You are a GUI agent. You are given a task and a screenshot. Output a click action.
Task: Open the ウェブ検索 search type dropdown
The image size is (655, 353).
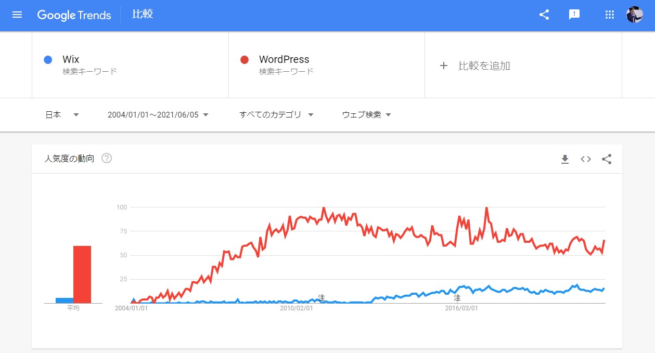pyautogui.click(x=366, y=115)
